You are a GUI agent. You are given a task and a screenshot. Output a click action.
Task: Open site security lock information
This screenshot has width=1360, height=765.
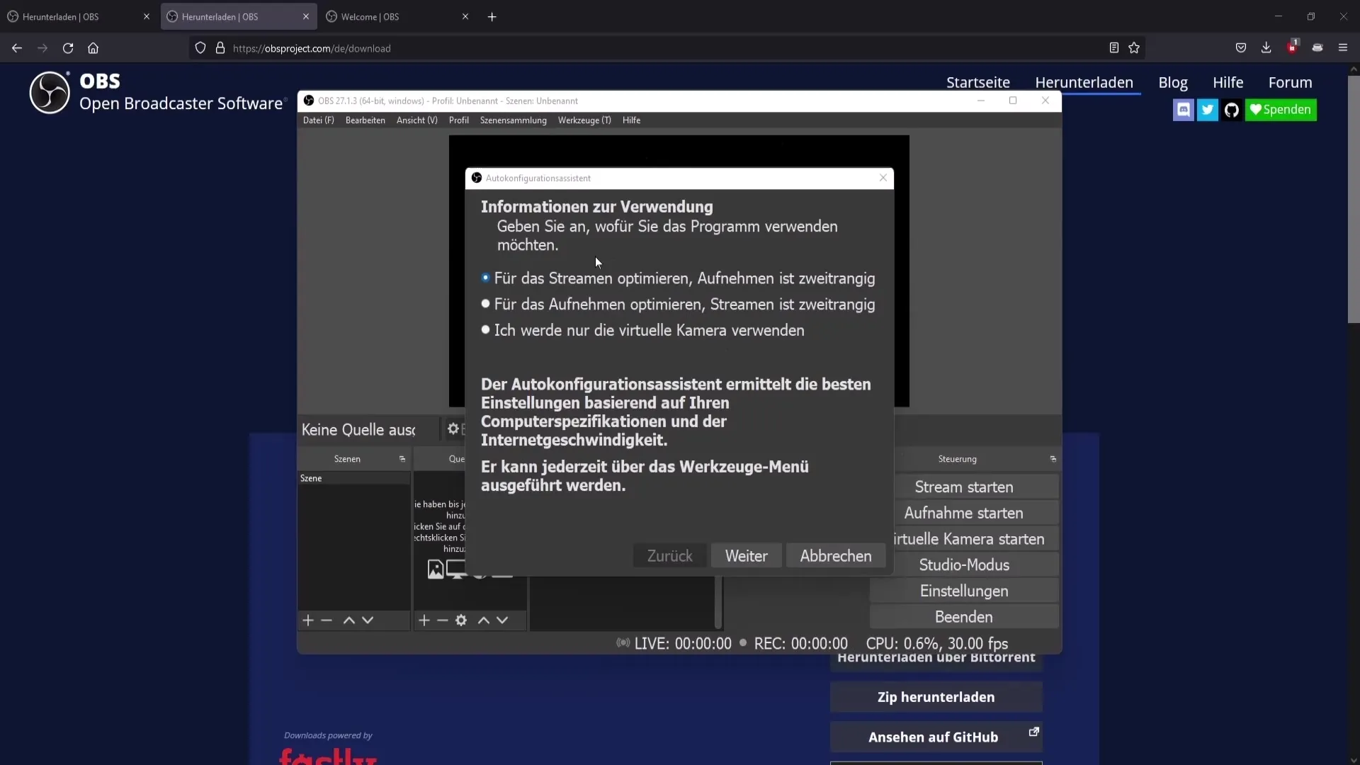click(x=220, y=48)
